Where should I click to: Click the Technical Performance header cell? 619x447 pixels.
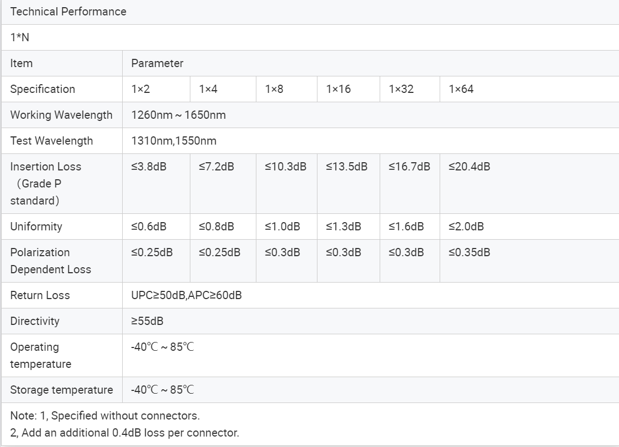[310, 12]
